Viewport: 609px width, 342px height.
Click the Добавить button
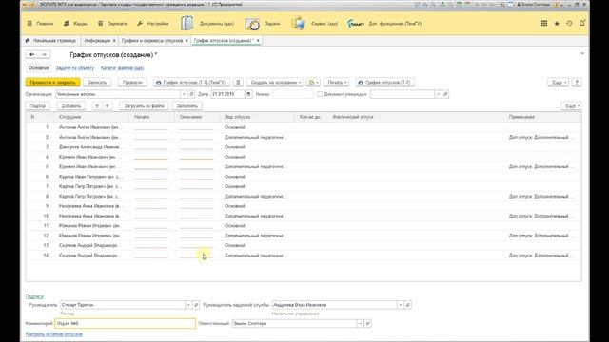pyautogui.click(x=71, y=105)
